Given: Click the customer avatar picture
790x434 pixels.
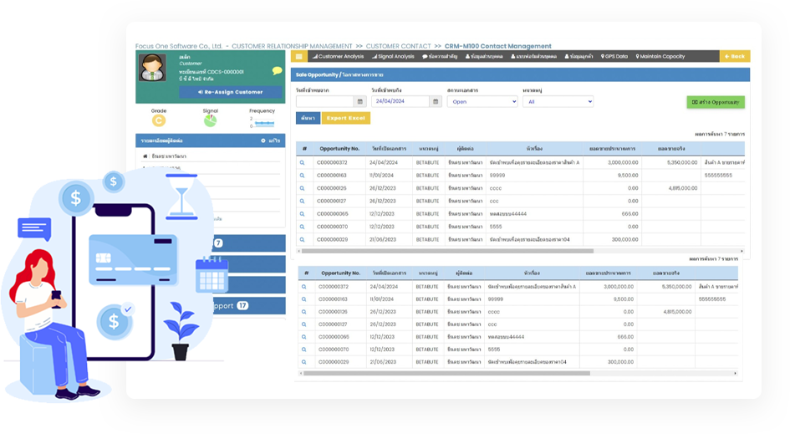Looking at the screenshot, I should pyautogui.click(x=152, y=68).
